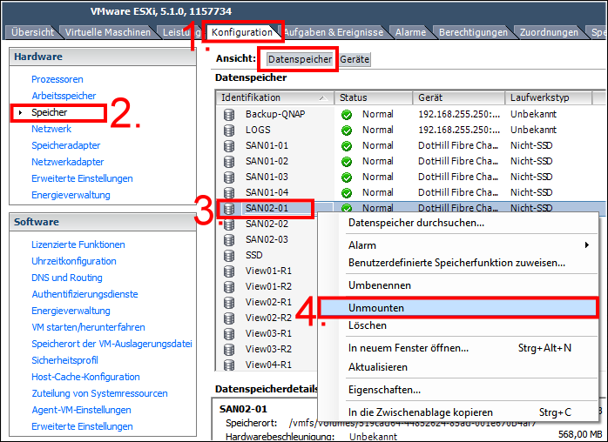
Task: Choose Umbenennen in the context menu
Action: [x=380, y=285]
